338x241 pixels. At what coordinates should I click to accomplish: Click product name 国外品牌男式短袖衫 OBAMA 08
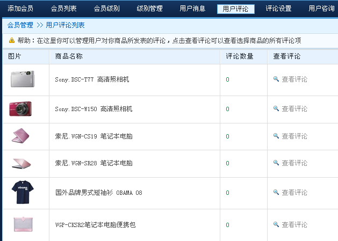(x=99, y=193)
